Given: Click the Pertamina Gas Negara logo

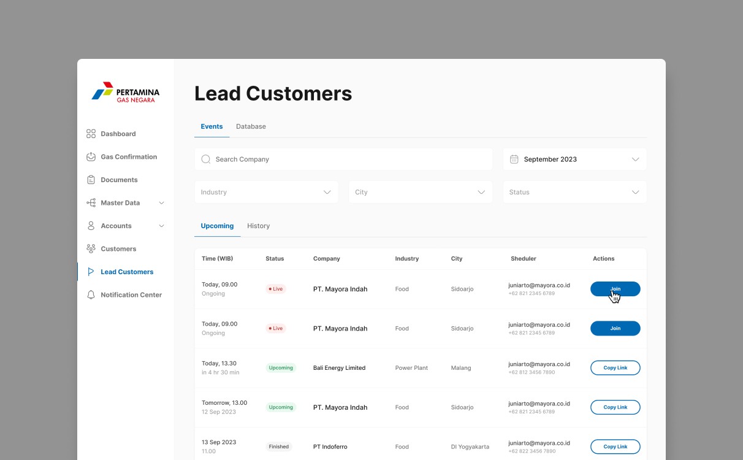Looking at the screenshot, I should pos(126,92).
